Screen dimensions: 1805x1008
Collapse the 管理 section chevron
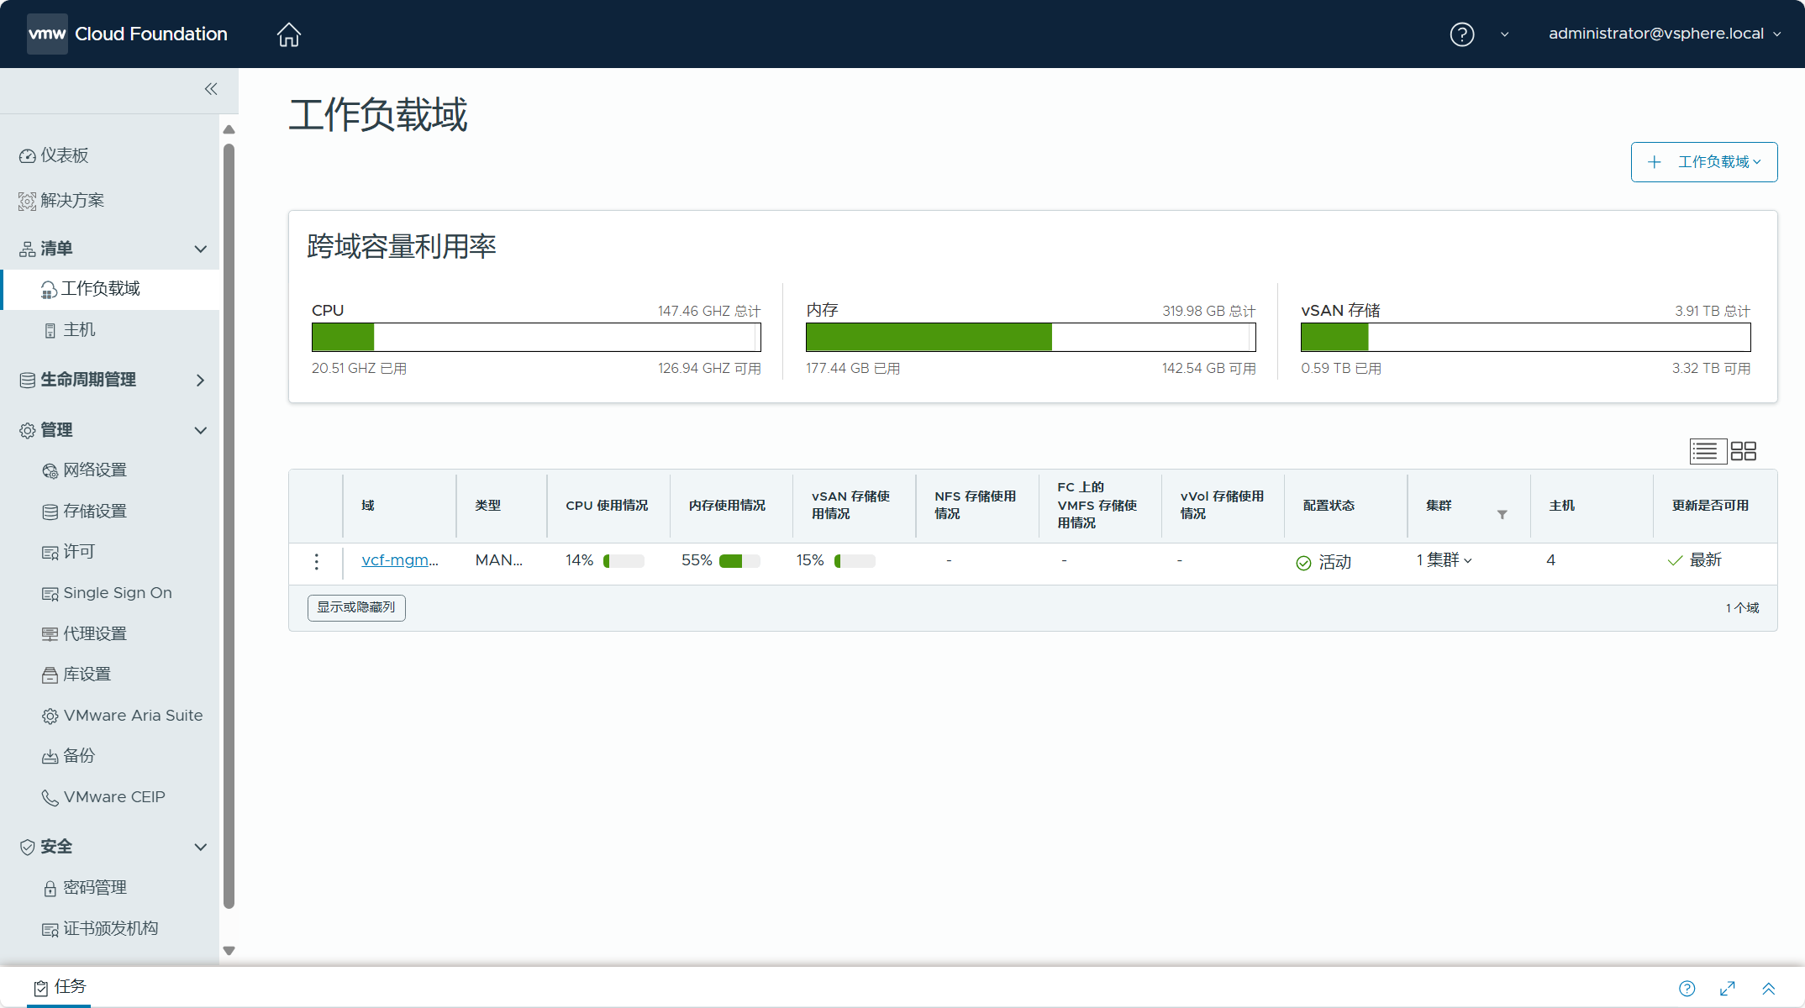pos(201,430)
